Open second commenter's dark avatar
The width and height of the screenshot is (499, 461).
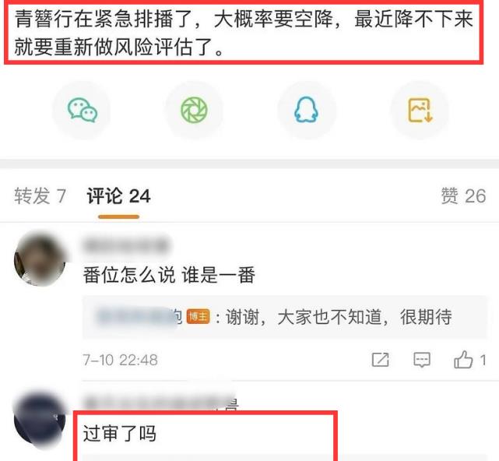coord(40,420)
